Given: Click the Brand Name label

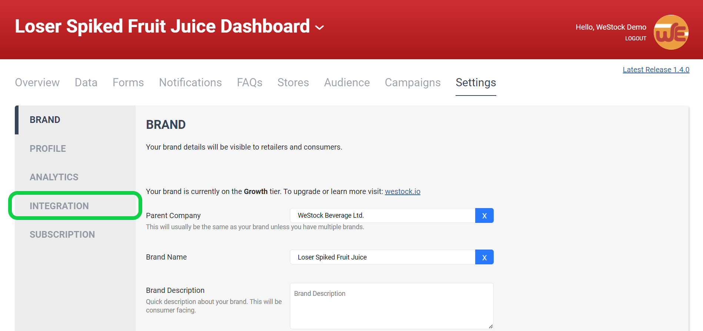Looking at the screenshot, I should [x=166, y=257].
